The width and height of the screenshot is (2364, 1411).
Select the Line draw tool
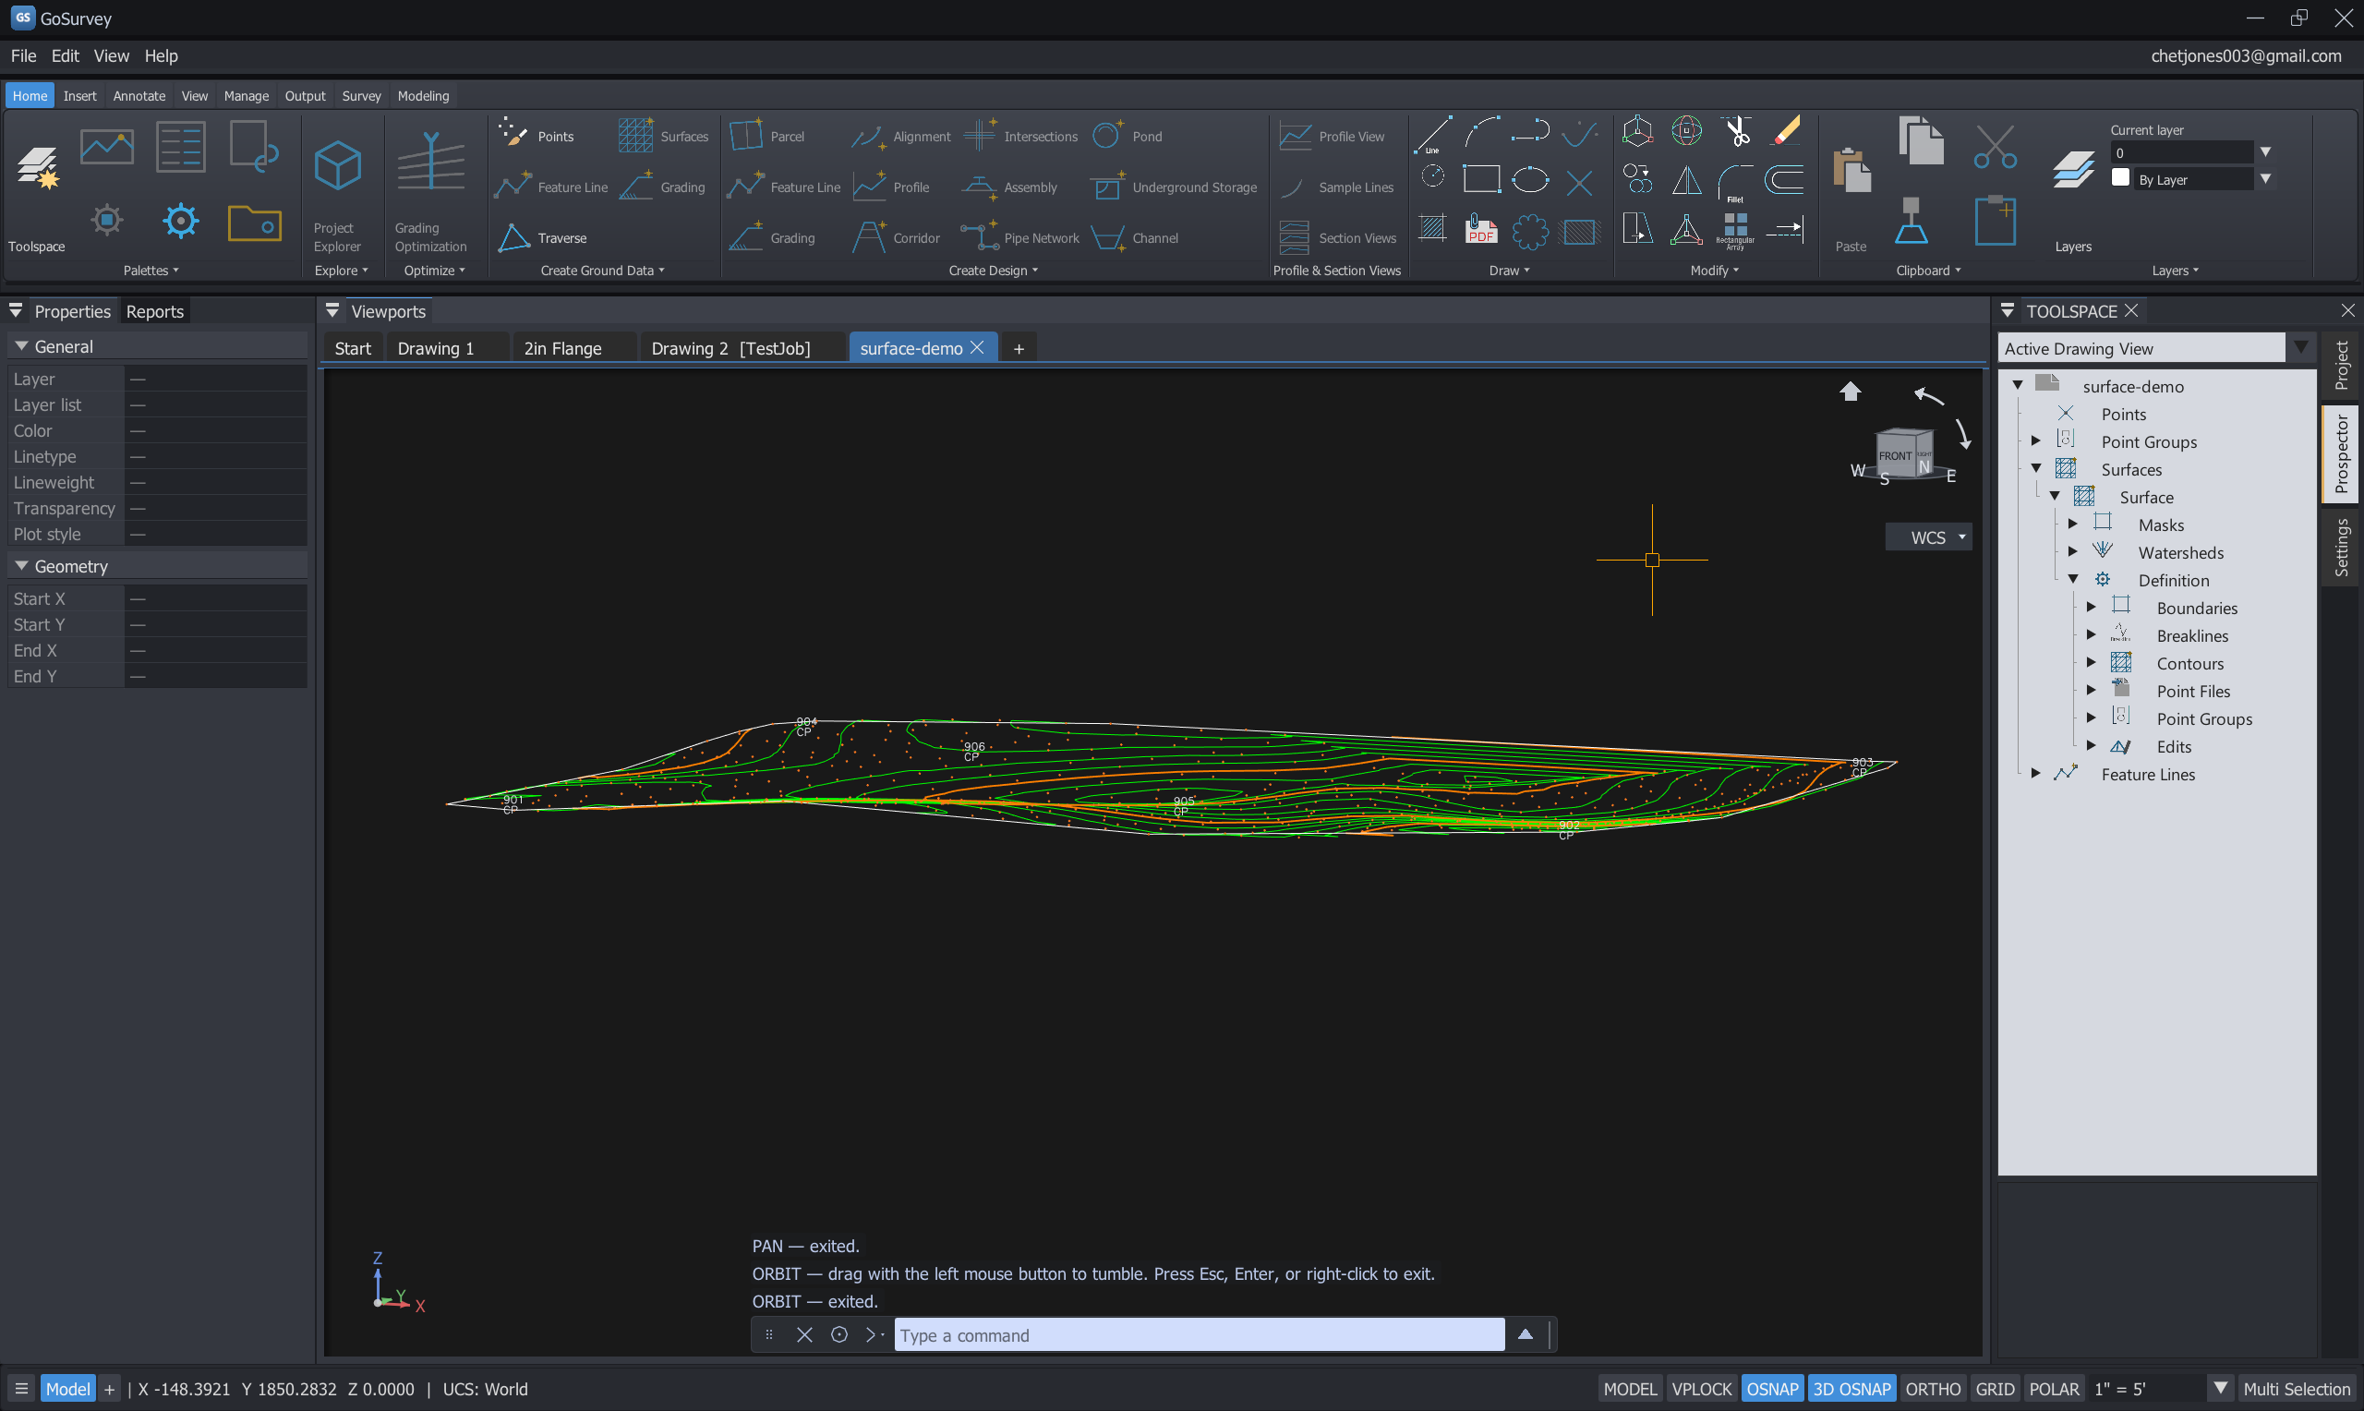click(x=1431, y=134)
